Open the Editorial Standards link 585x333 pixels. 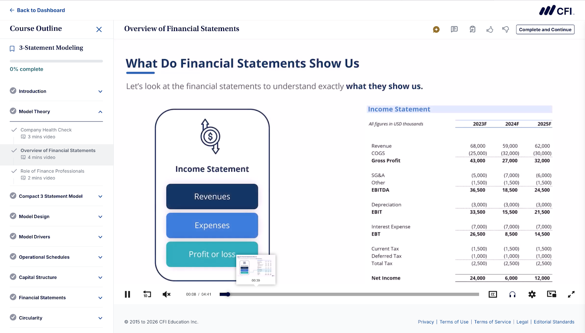pos(554,322)
